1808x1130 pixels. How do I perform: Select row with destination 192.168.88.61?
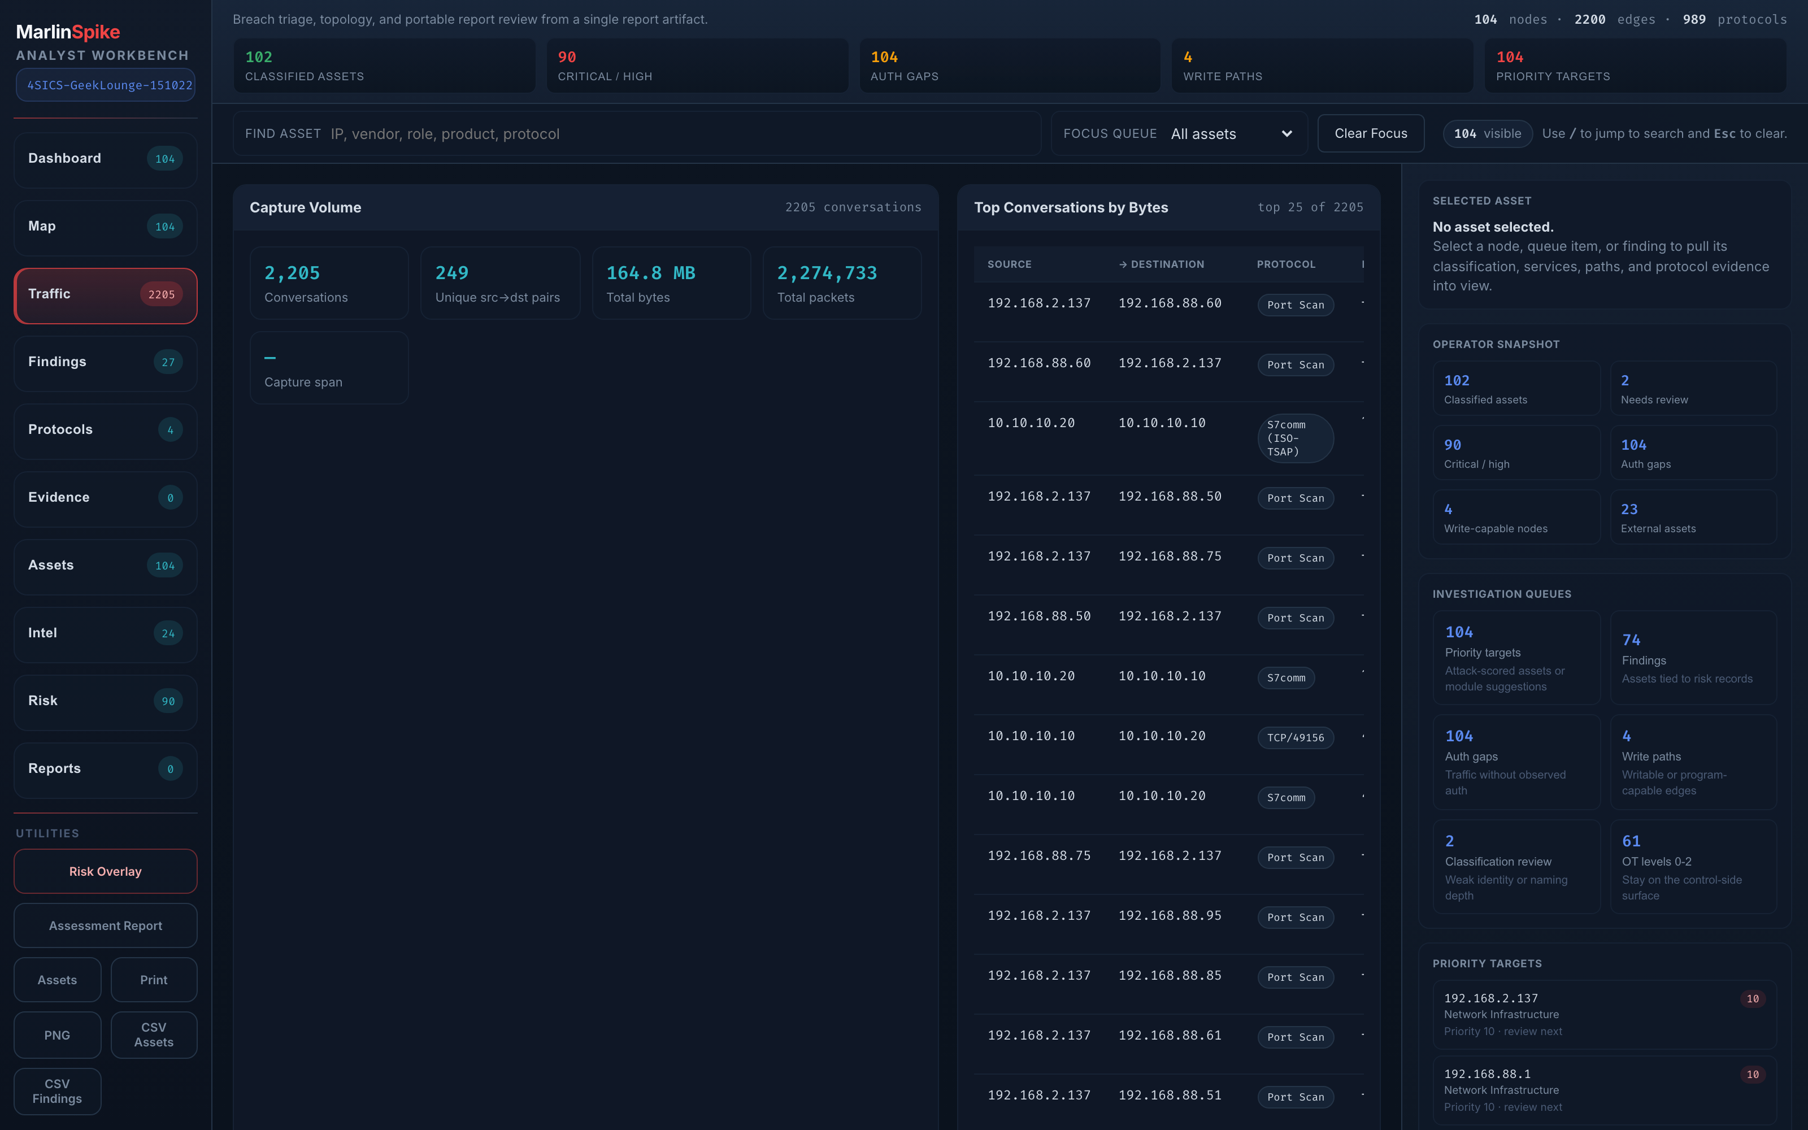click(x=1168, y=1044)
